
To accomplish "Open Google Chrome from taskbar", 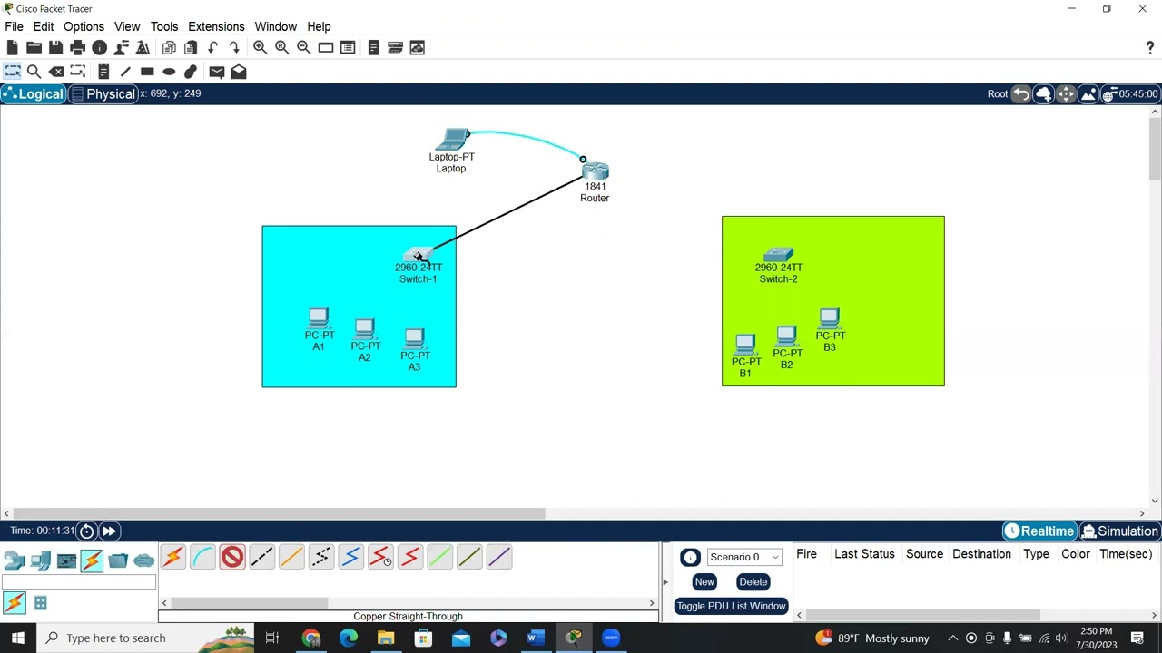I will click(311, 638).
